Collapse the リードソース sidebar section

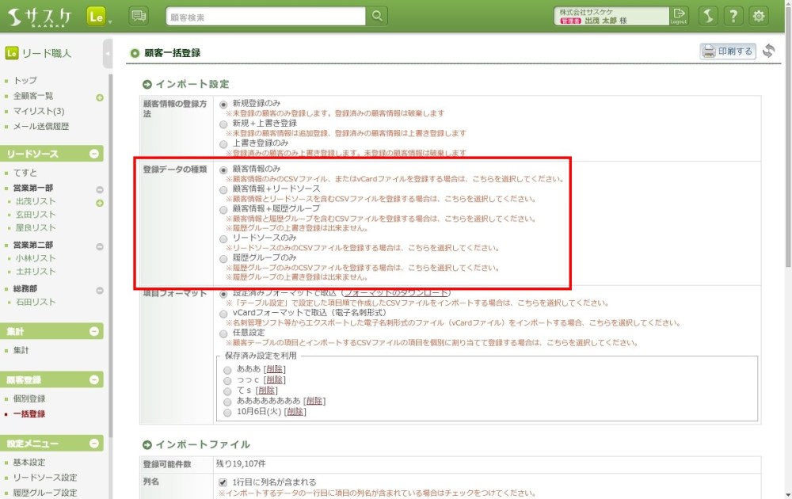(x=94, y=154)
